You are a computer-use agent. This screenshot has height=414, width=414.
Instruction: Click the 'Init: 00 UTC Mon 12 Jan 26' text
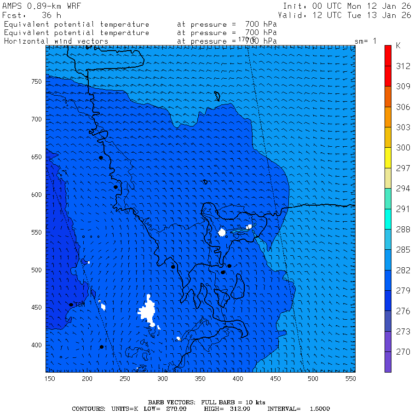tap(347, 6)
